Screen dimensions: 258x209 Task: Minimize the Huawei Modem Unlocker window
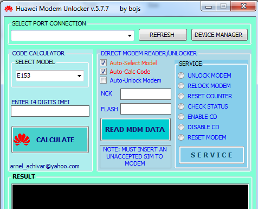pos(208,7)
